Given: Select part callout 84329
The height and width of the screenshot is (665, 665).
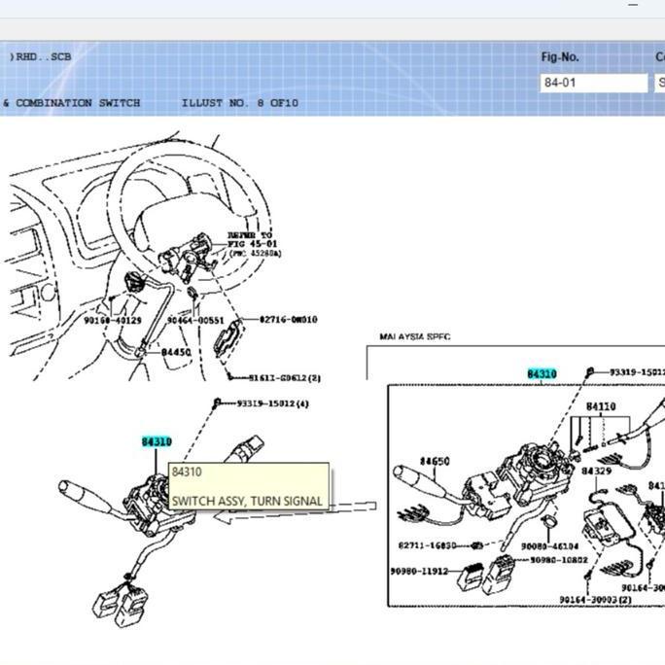Looking at the screenshot, I should pos(596,472).
